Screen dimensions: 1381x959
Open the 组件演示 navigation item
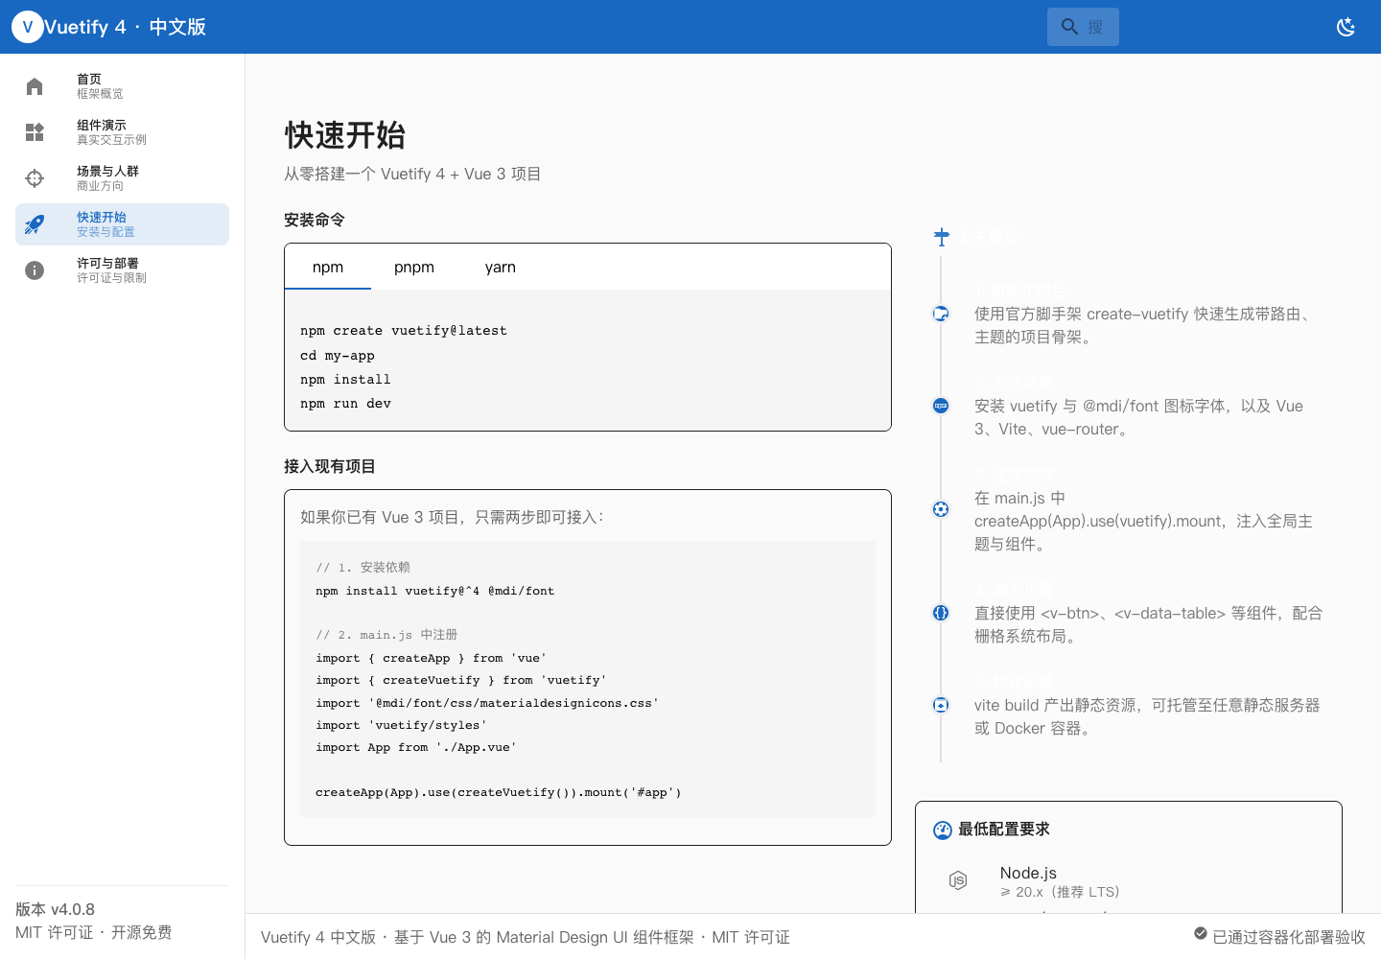point(122,132)
